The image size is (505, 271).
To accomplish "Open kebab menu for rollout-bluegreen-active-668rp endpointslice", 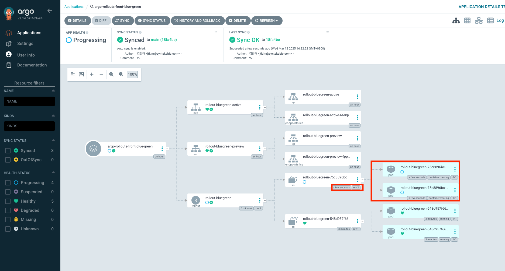I will (x=357, y=117).
